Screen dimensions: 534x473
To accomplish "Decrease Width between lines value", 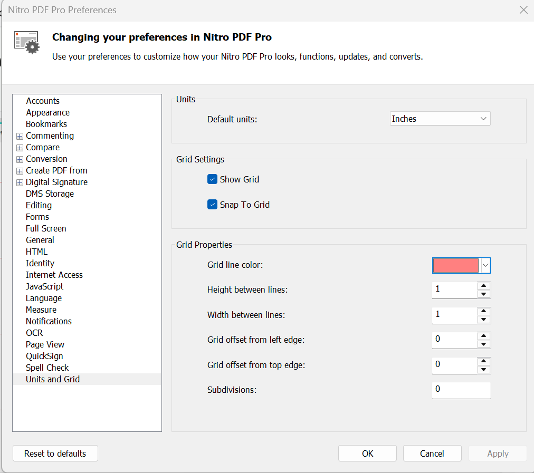I will click(x=483, y=320).
